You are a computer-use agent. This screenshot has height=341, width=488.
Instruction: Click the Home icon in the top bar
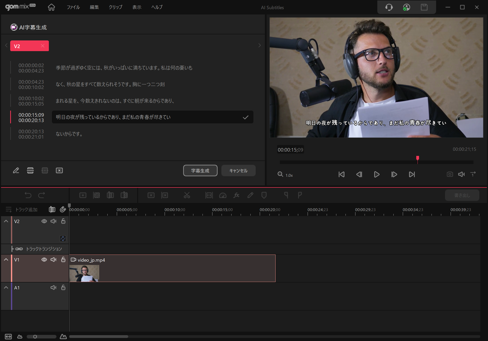(x=51, y=7)
